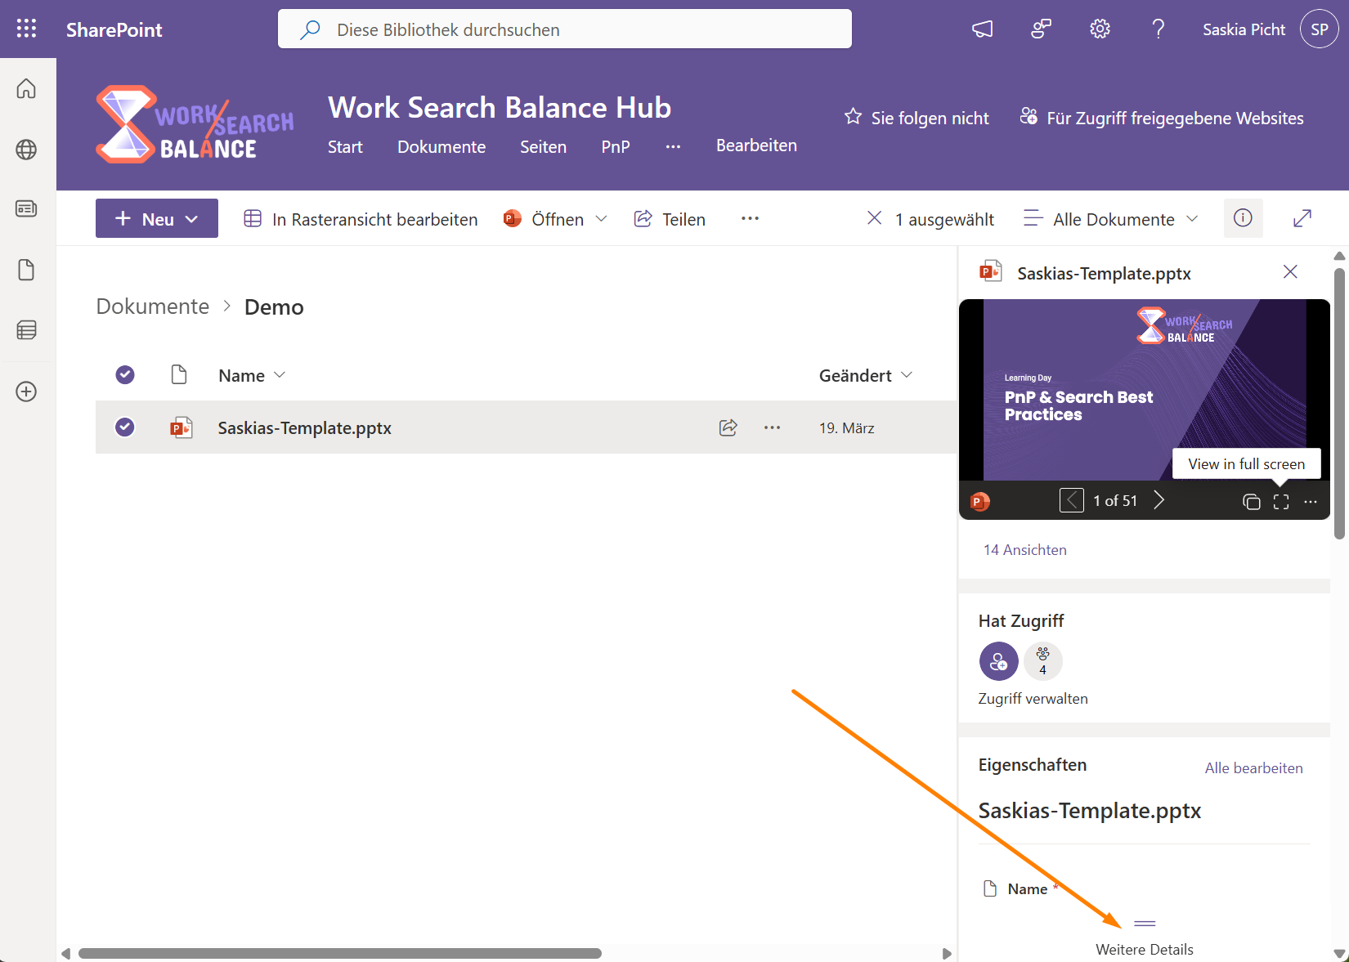The width and height of the screenshot is (1349, 962).
Task: Click the search box 'Diese Bibliothek durchsuchen'
Action: 565,29
